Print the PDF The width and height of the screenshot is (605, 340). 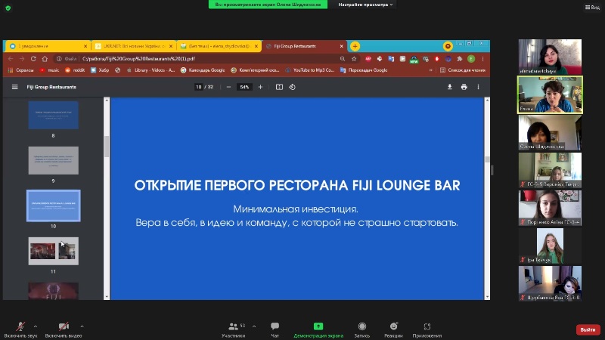464,87
